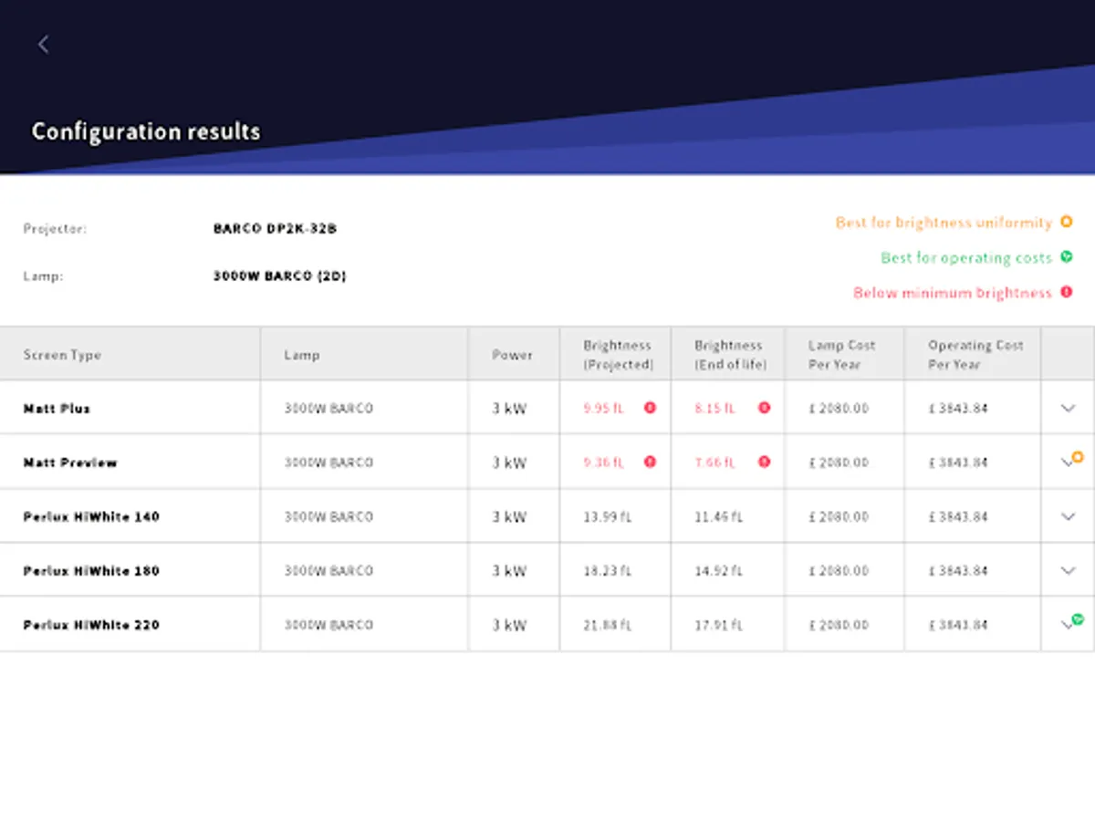Click 9.95 fL projected brightness value
This screenshot has width=1095, height=821.
point(603,409)
